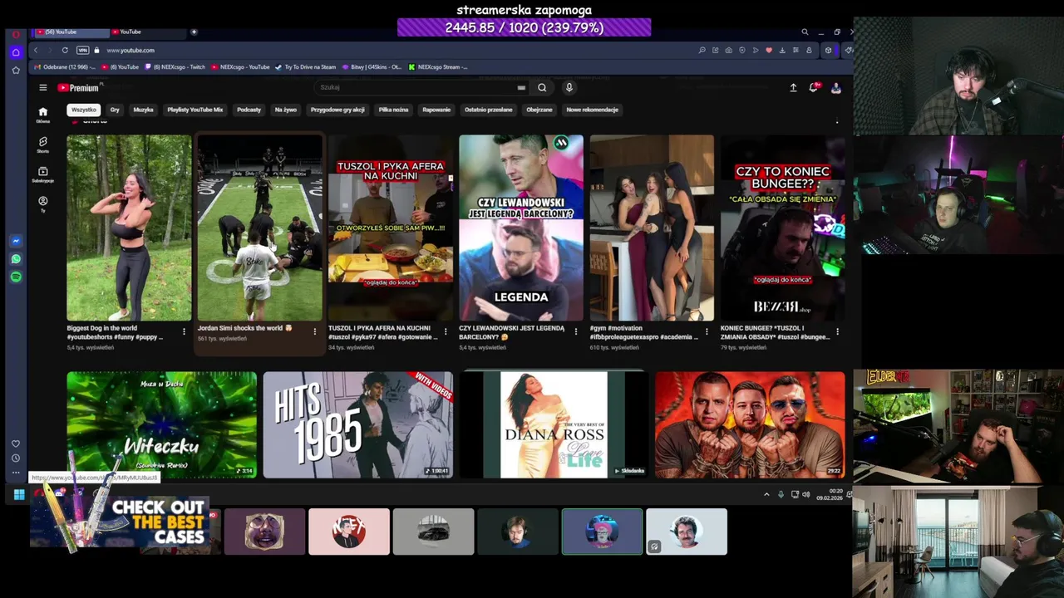Open the Opera sidebar history clock
The height and width of the screenshot is (598, 1064).
click(x=16, y=458)
